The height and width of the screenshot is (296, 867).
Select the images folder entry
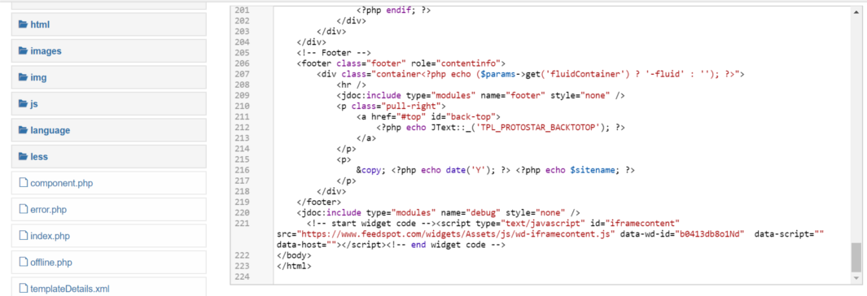click(109, 50)
